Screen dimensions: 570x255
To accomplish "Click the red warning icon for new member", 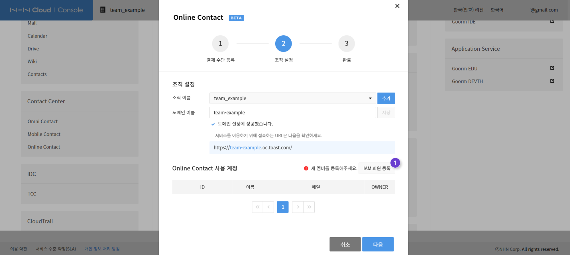I will coord(306,168).
